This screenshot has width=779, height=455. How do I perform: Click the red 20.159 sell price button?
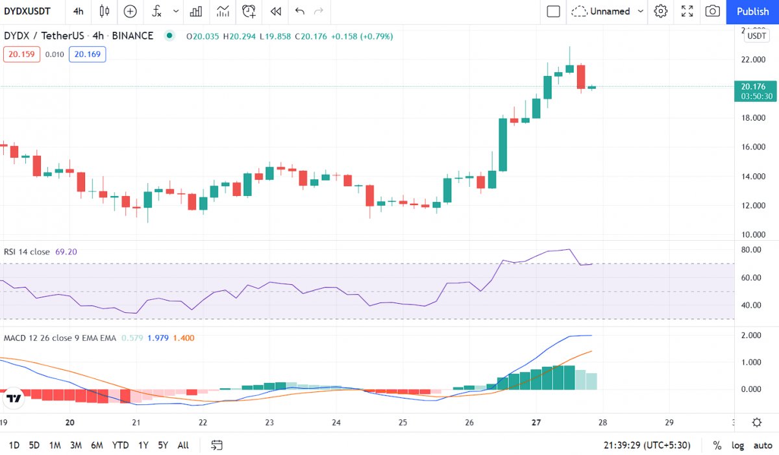22,55
